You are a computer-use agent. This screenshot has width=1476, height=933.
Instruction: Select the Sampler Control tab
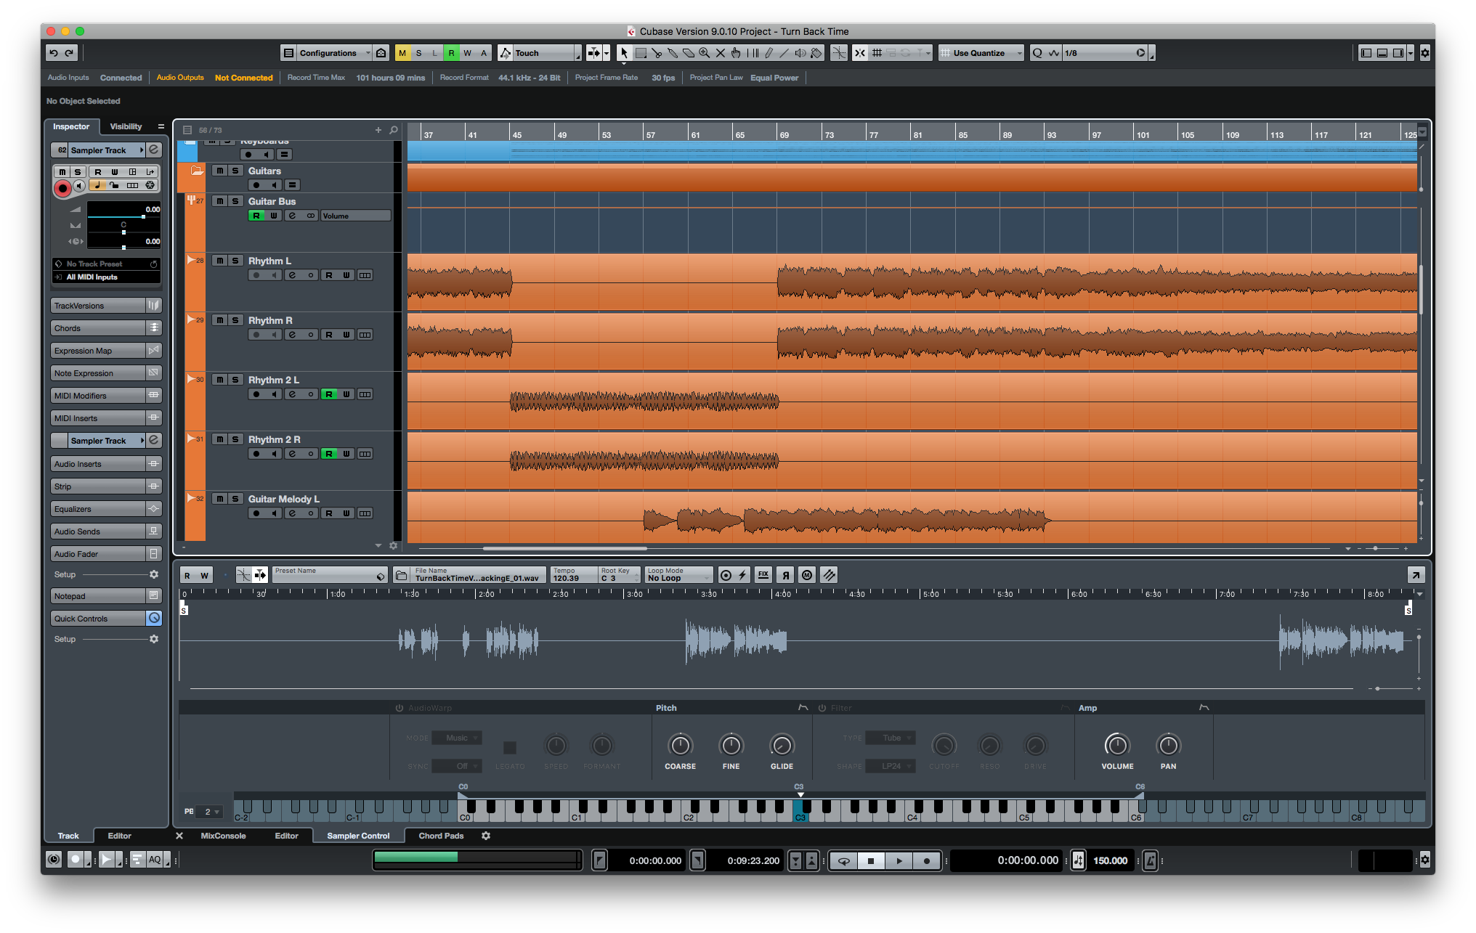point(358,836)
